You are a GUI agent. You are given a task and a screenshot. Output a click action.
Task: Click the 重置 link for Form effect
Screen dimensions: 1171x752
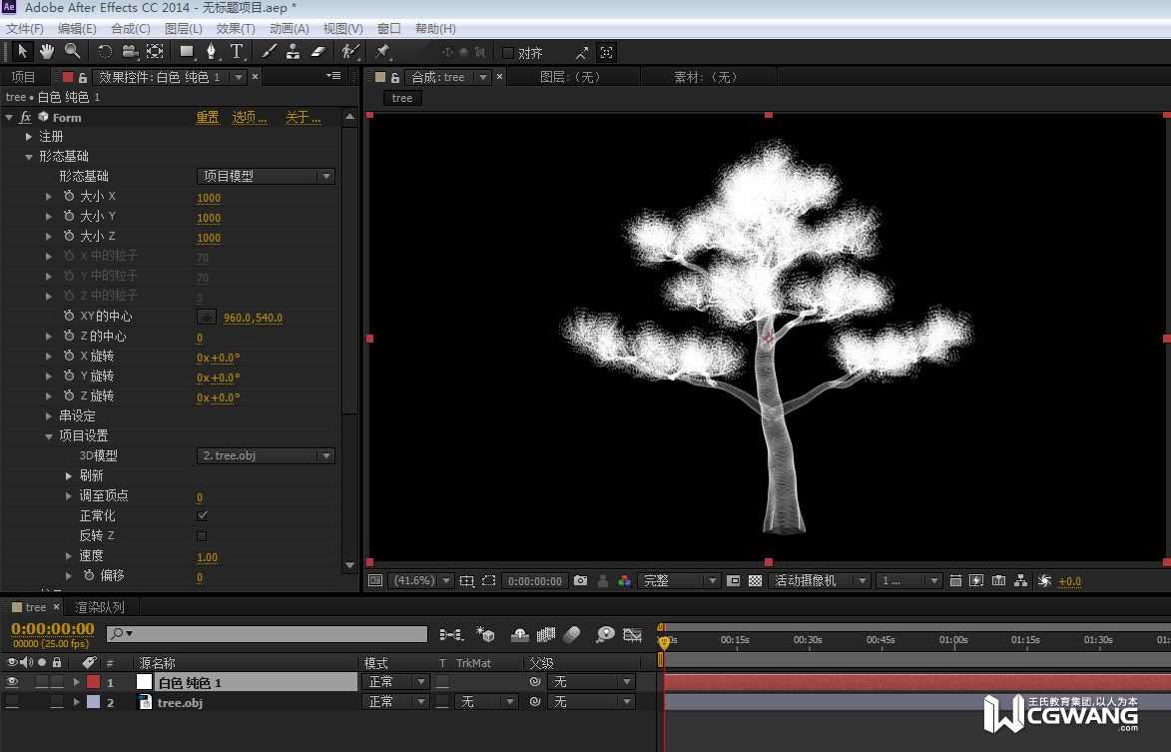[x=208, y=117]
